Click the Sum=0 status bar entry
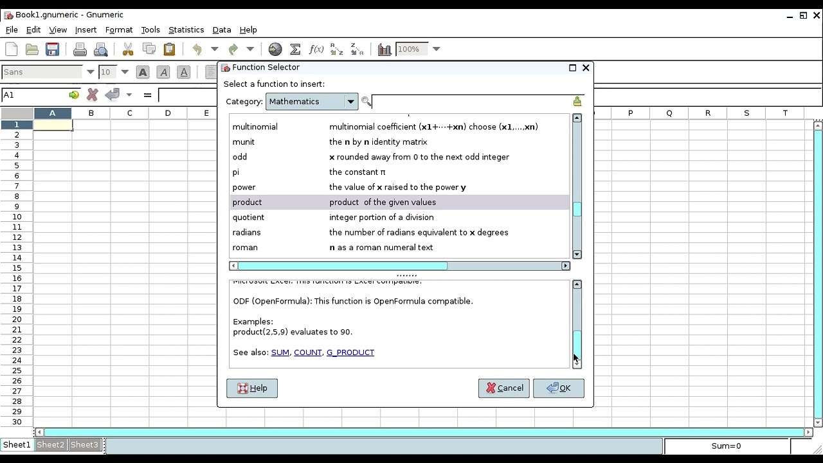The image size is (823, 463). pyautogui.click(x=726, y=446)
